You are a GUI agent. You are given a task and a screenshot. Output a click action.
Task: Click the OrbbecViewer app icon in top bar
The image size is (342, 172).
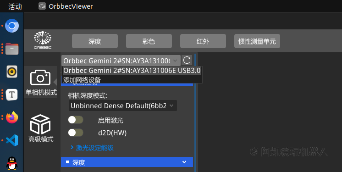[x=42, y=6]
